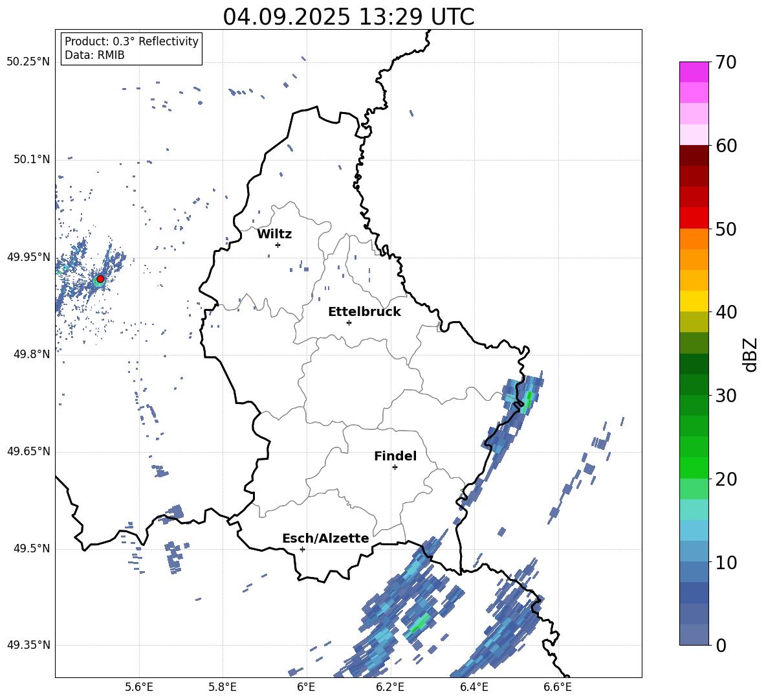Click the 40 value on colorbar
Viewport: 766px width, 700px height.
point(725,312)
